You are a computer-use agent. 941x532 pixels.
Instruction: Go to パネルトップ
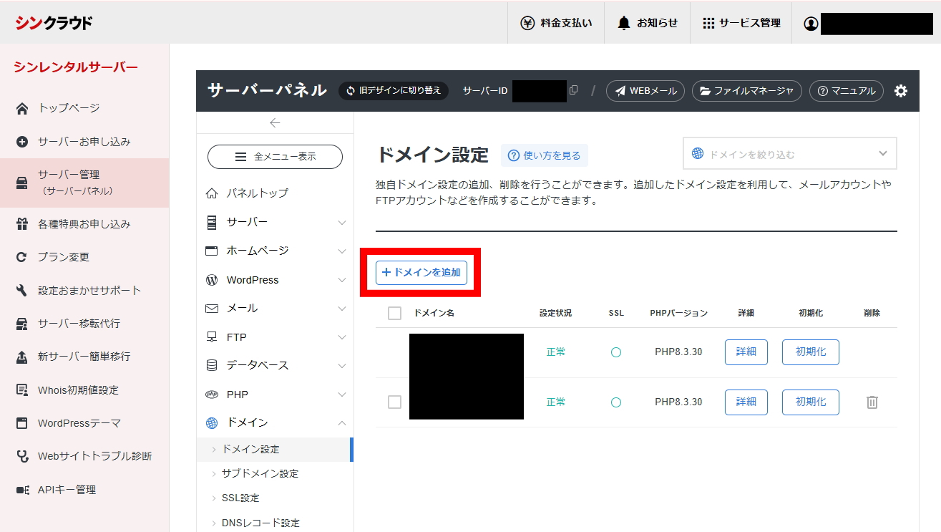click(276, 193)
